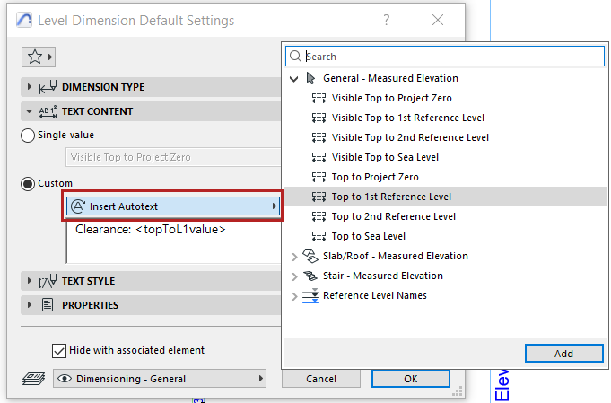Select the Custom radio button
The image size is (611, 403).
tap(28, 183)
